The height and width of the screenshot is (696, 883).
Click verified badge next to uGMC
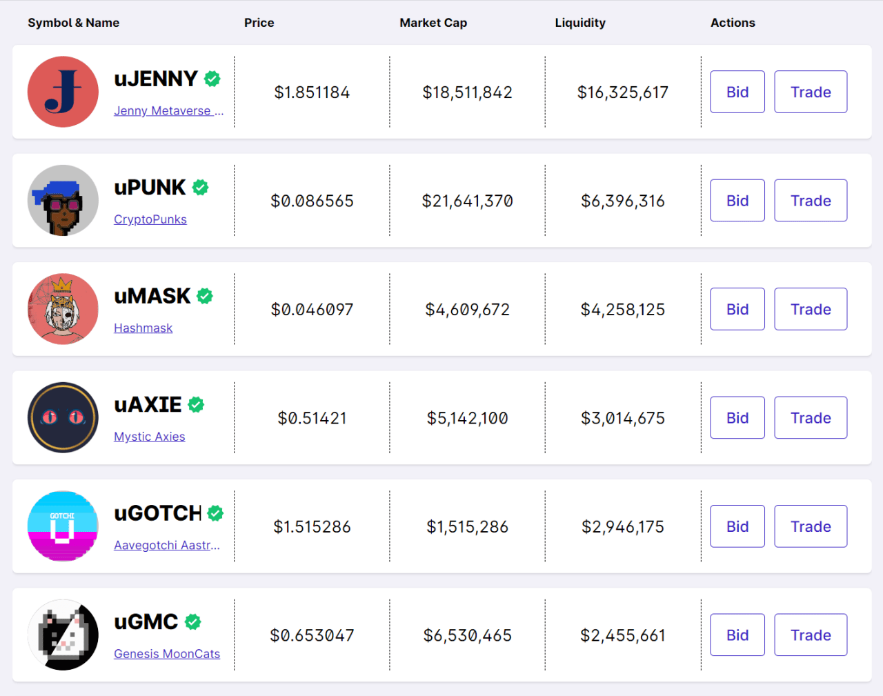(193, 622)
